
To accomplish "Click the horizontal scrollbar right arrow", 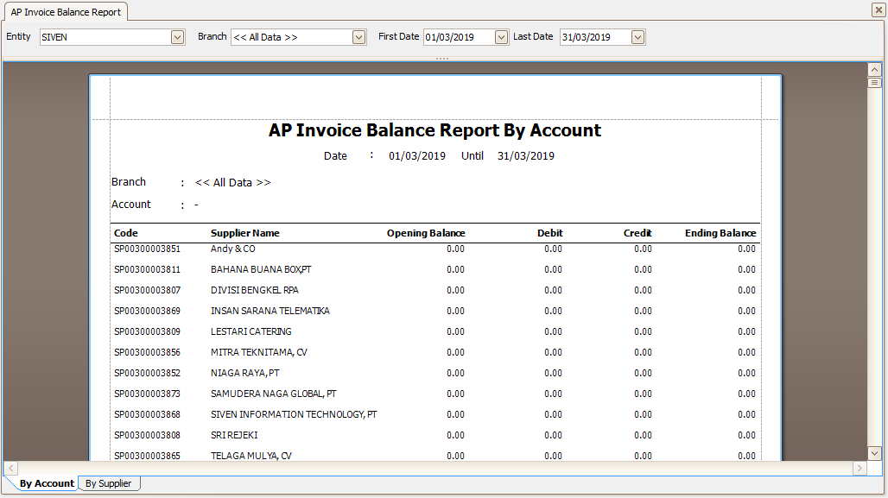I will point(859,468).
